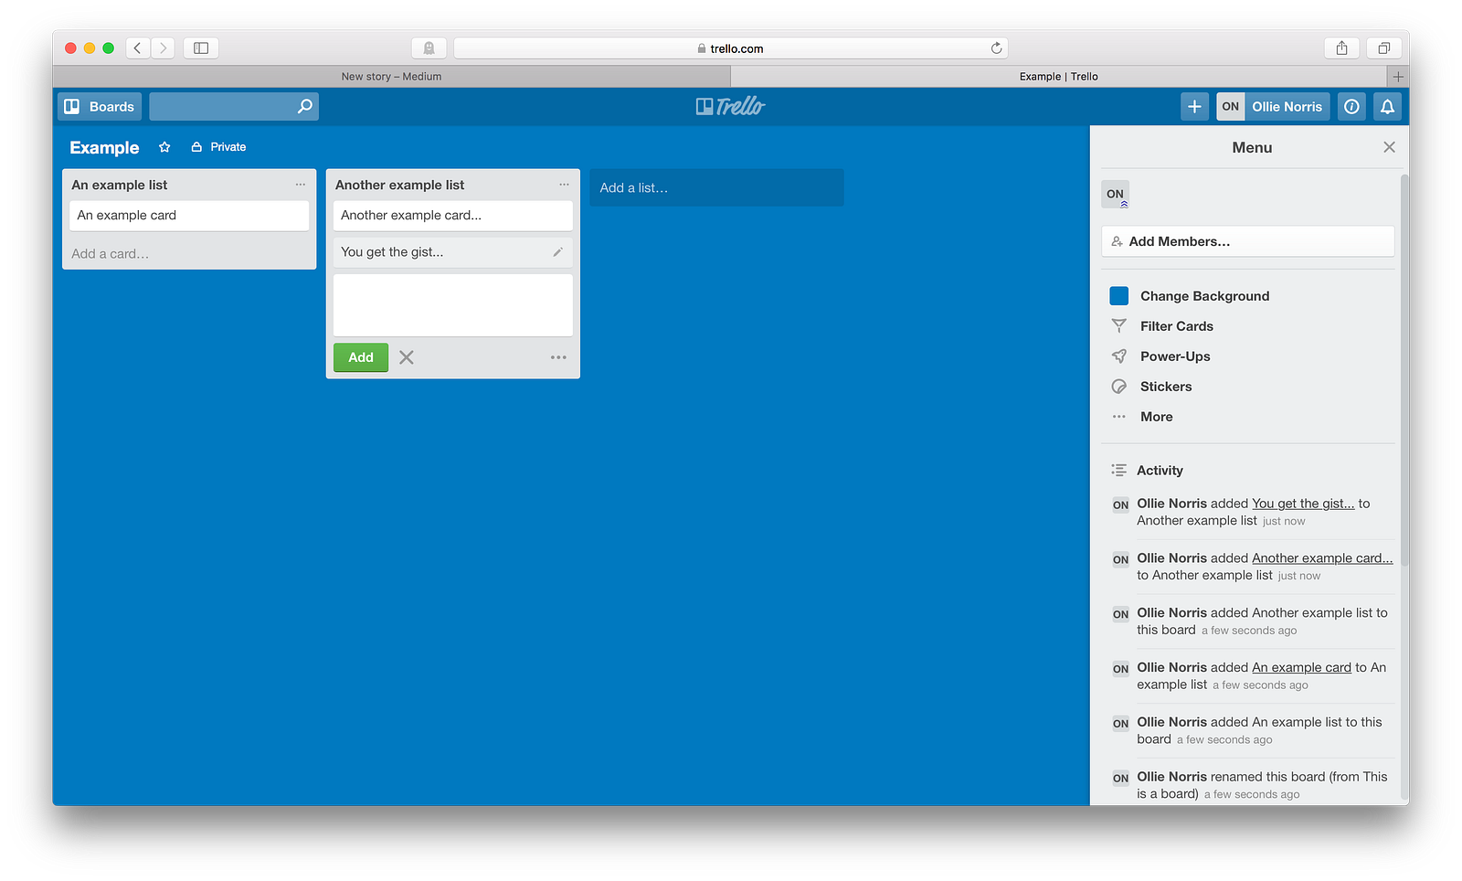Focus the new card text area
Image resolution: width=1462 pixels, height=881 pixels.
point(453,305)
